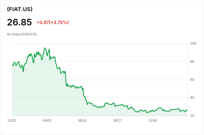Select the 01/22 date axis label

point(12,121)
